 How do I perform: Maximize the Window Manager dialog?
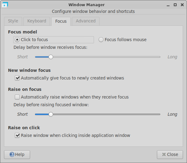tap(175, 5)
